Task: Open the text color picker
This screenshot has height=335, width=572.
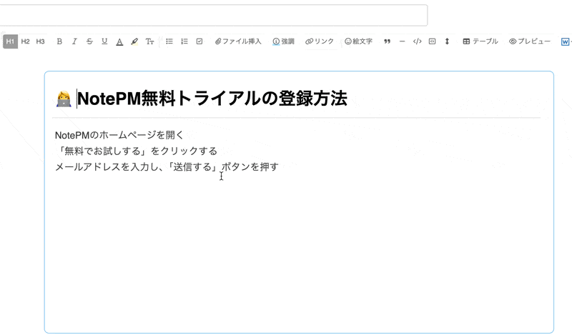Action: [119, 41]
